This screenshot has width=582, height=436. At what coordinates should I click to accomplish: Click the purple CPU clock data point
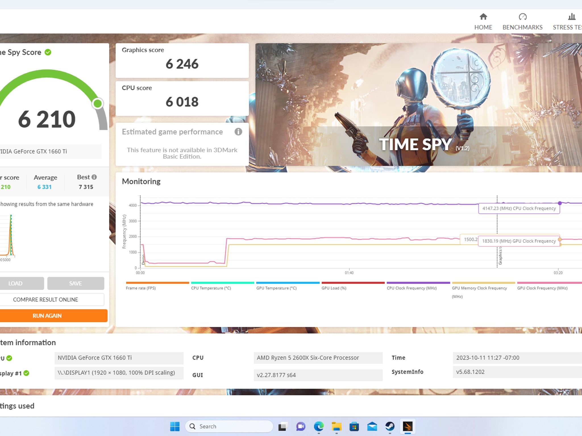(560, 203)
